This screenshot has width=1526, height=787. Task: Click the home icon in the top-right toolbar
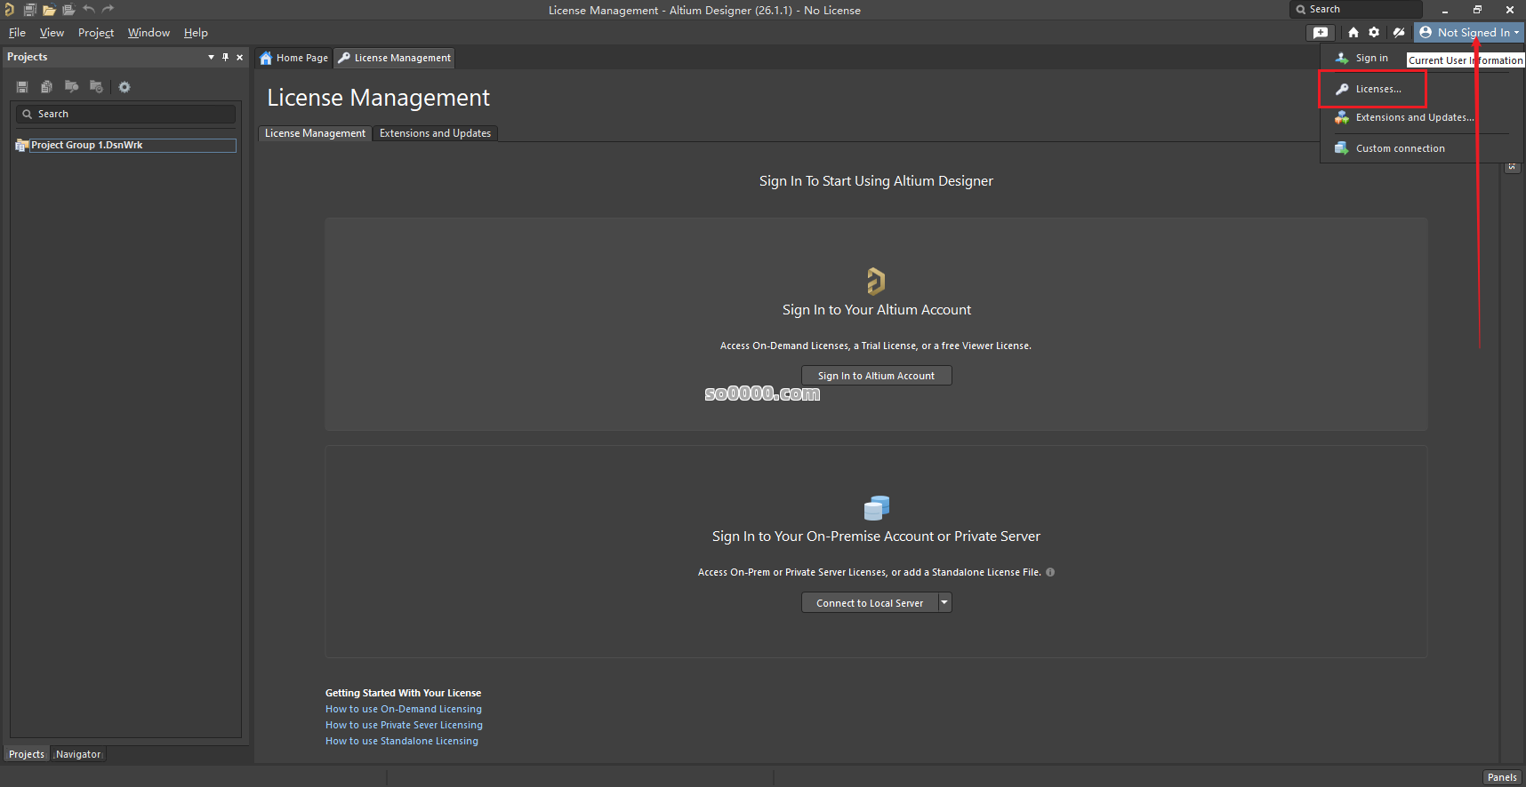point(1353,32)
